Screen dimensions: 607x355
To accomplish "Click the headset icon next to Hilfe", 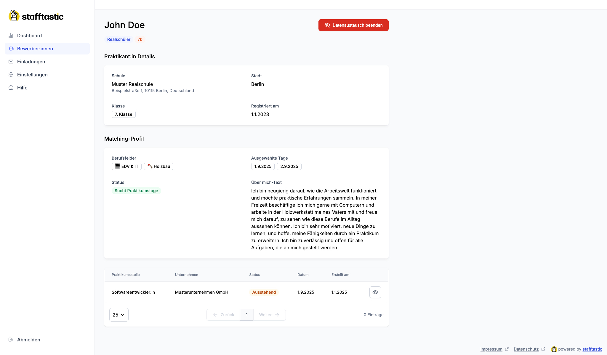I will tap(11, 88).
